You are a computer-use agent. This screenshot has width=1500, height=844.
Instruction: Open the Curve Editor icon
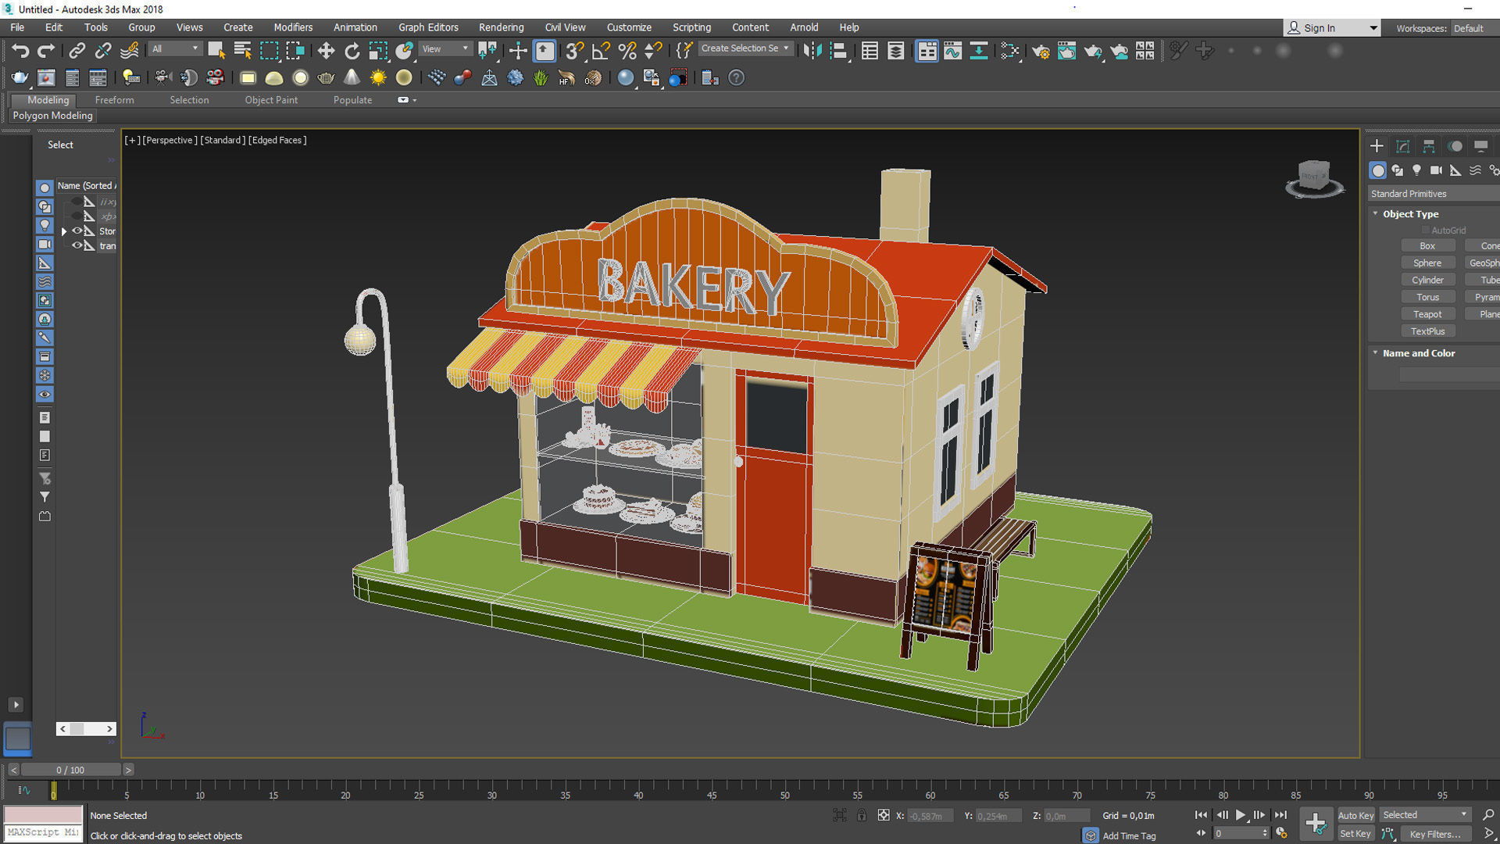click(x=952, y=51)
